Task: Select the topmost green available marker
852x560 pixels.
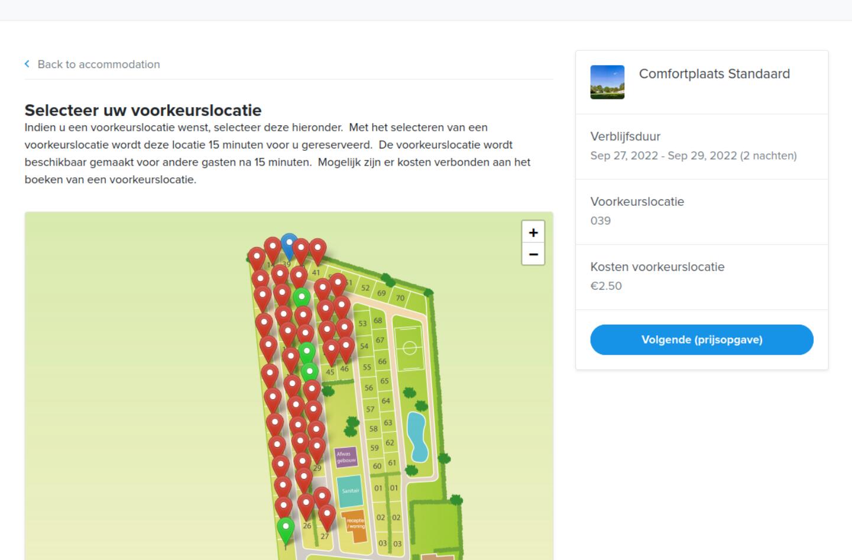Action: (x=302, y=297)
